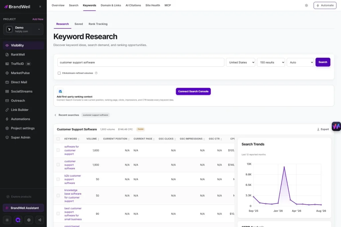Switch to the Saved sub-tab
Viewport: 341px width, 227px height.
[x=79, y=24]
